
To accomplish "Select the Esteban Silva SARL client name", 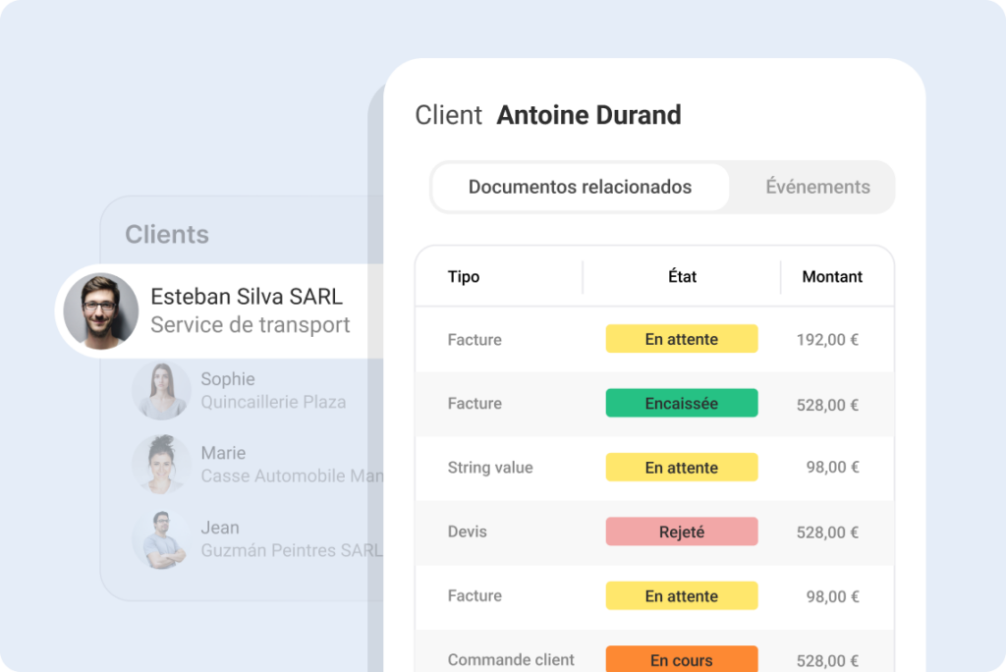I will (x=247, y=297).
